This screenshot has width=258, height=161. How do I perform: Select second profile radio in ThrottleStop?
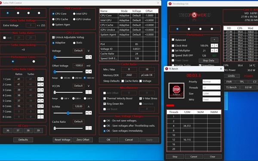pyautogui.click(x=189, y=29)
